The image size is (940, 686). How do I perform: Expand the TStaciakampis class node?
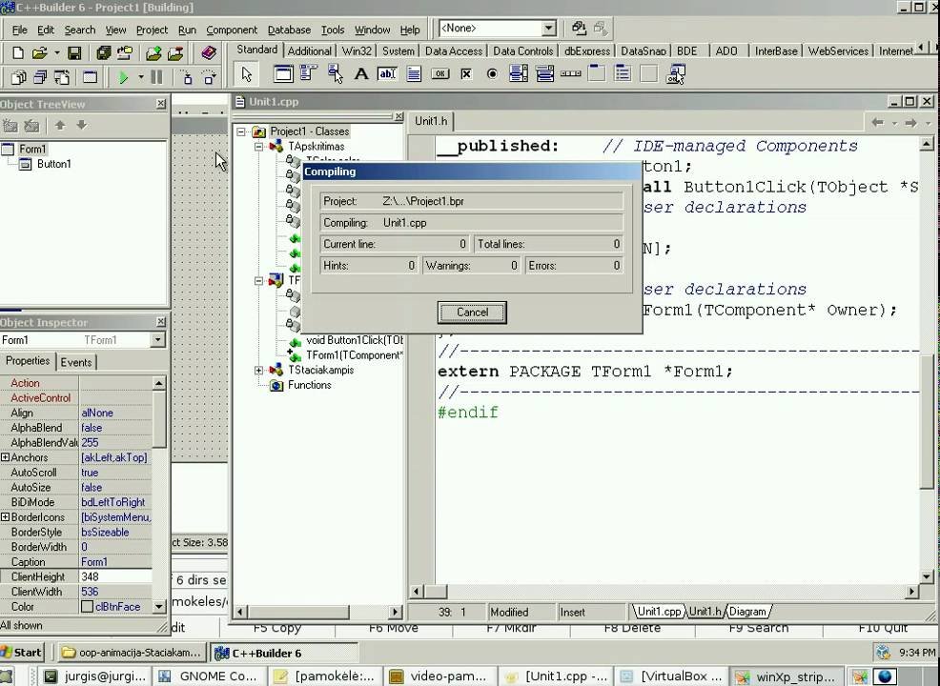pyautogui.click(x=258, y=371)
